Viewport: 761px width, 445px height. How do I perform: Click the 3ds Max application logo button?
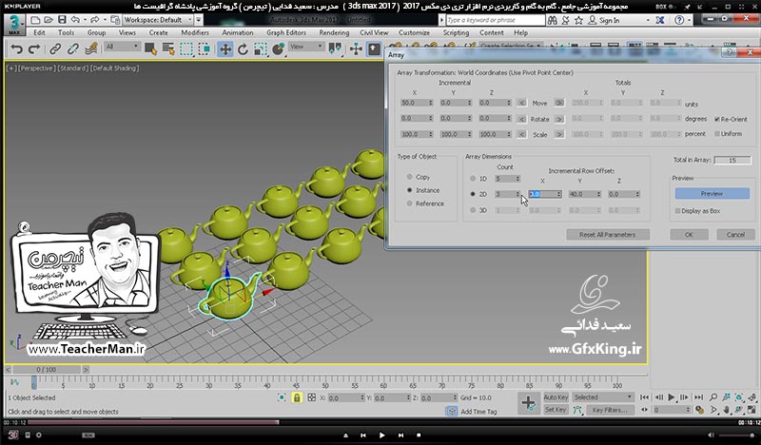coord(14,25)
